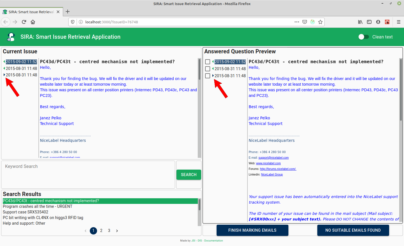Open the Firefox hamburger menu
This screenshot has width=404, height=246.
pos(398,22)
